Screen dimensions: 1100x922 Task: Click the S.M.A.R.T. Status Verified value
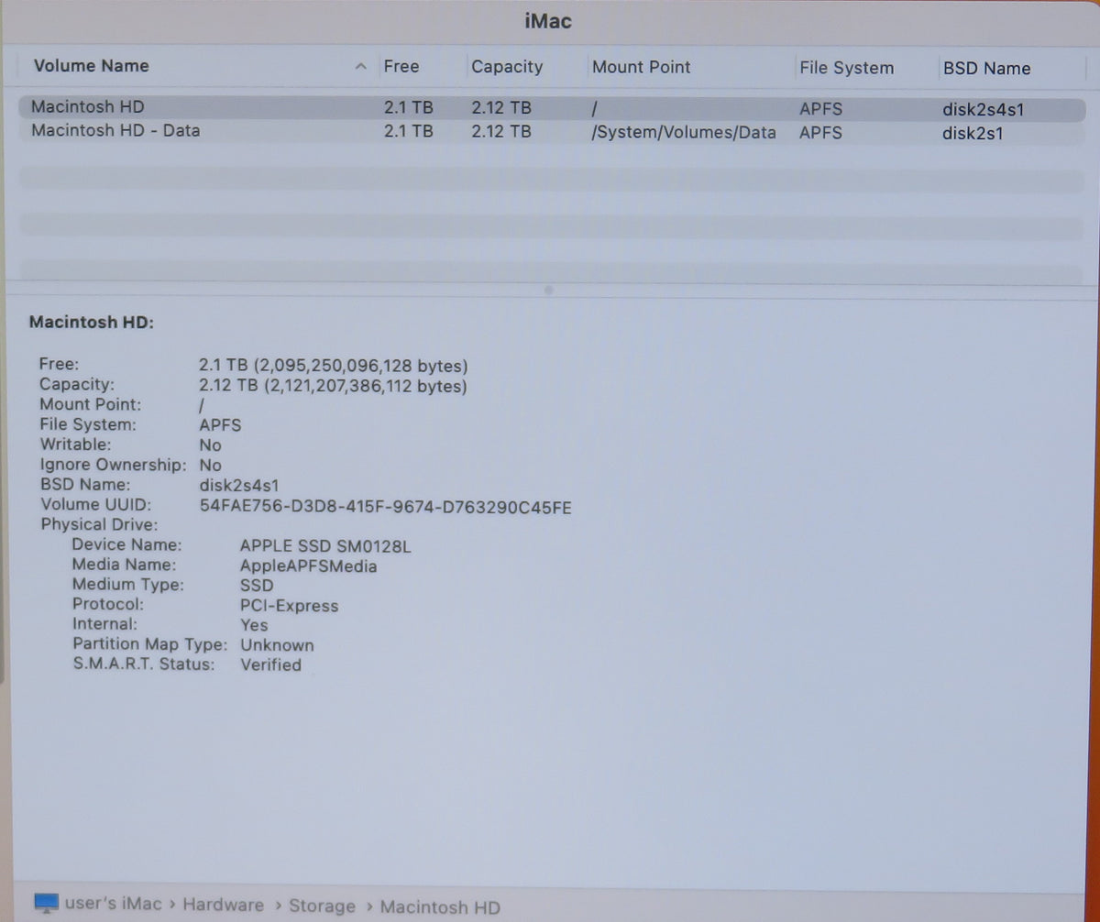(270, 664)
